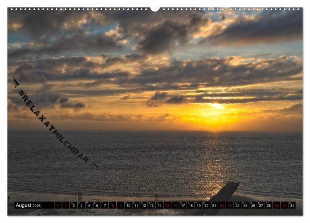Select day 1 in the date strip
The image size is (310, 223).
click(x=58, y=205)
